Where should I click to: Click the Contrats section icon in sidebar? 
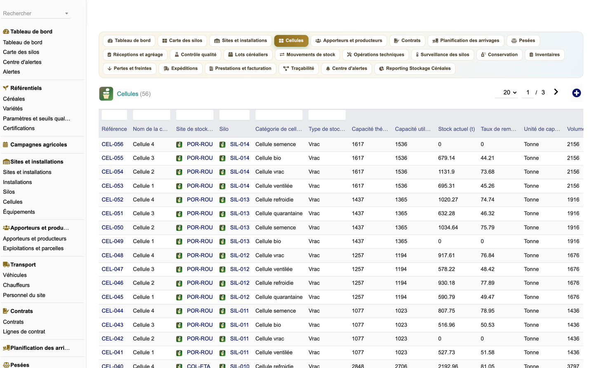point(6,311)
